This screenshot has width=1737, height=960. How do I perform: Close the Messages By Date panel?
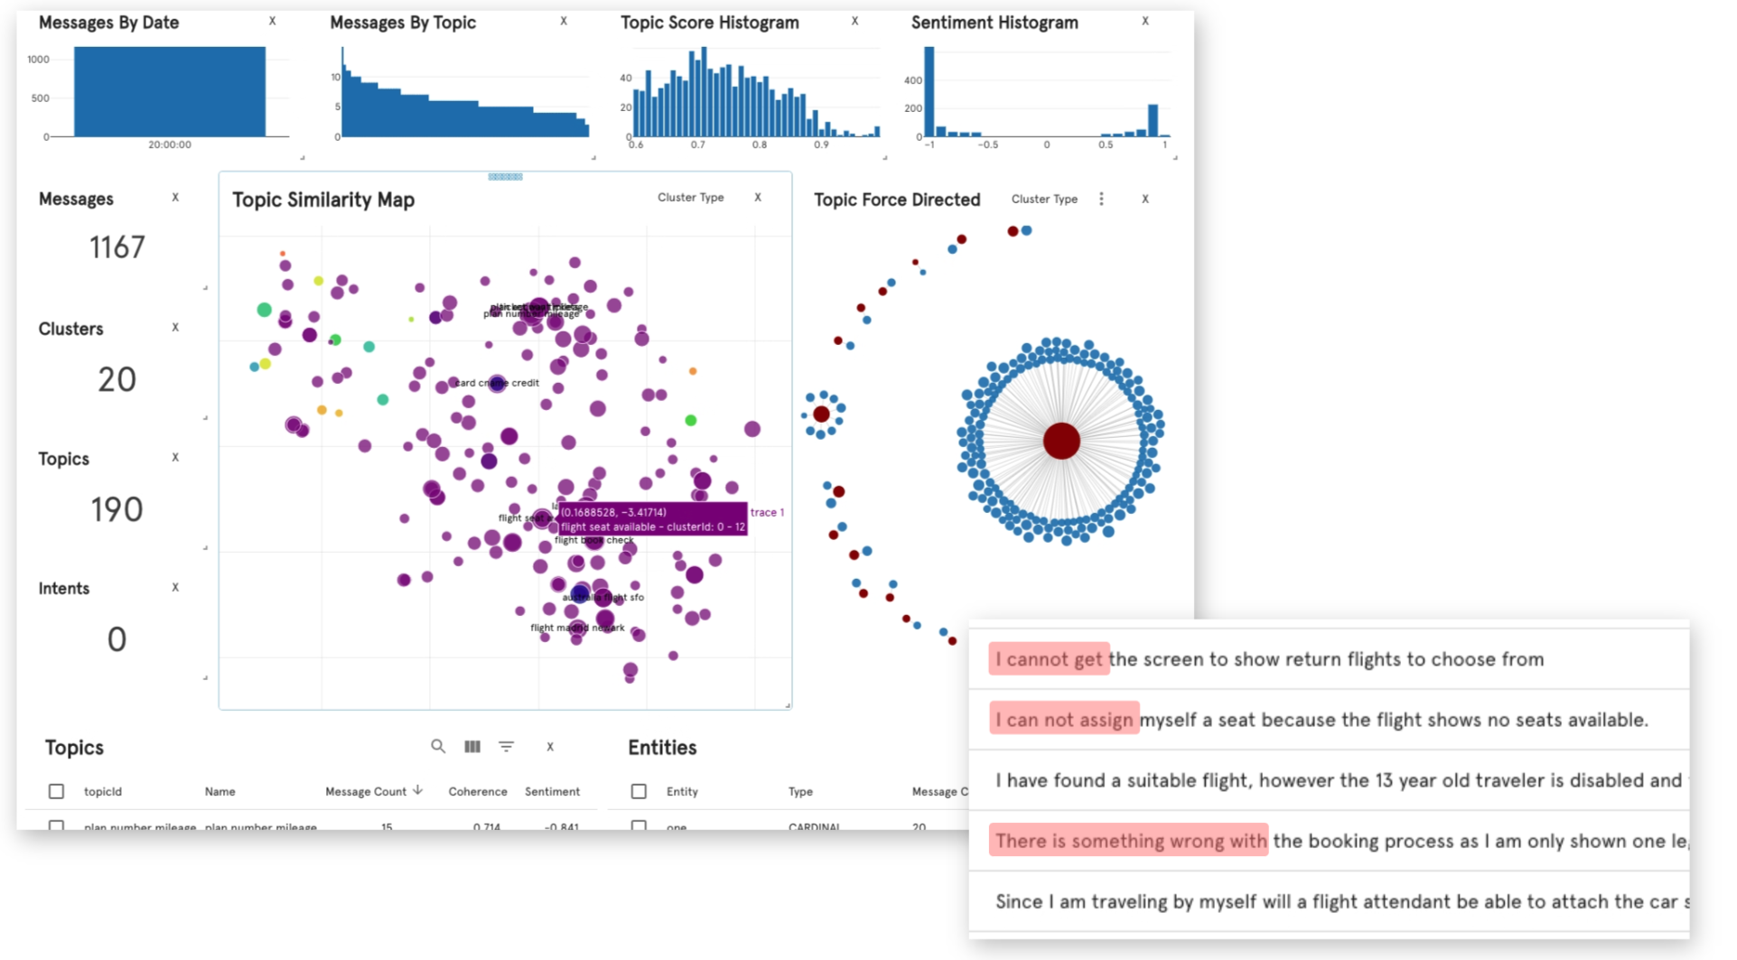[x=272, y=21]
